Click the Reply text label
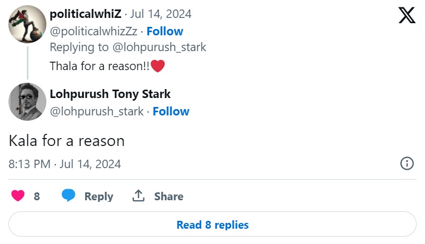This screenshot has height=244, width=425. (98, 197)
